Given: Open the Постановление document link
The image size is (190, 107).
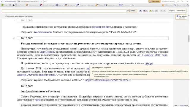Looking at the screenshot, I should 43,32.
